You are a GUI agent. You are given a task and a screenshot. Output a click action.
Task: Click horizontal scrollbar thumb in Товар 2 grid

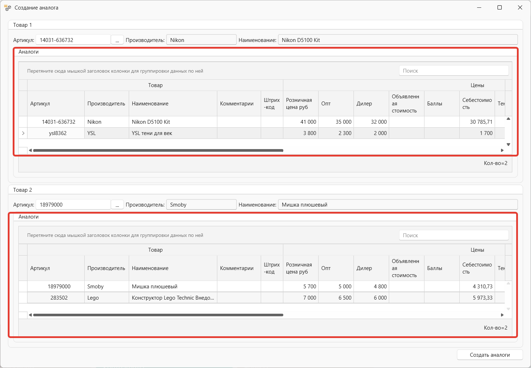click(158, 315)
